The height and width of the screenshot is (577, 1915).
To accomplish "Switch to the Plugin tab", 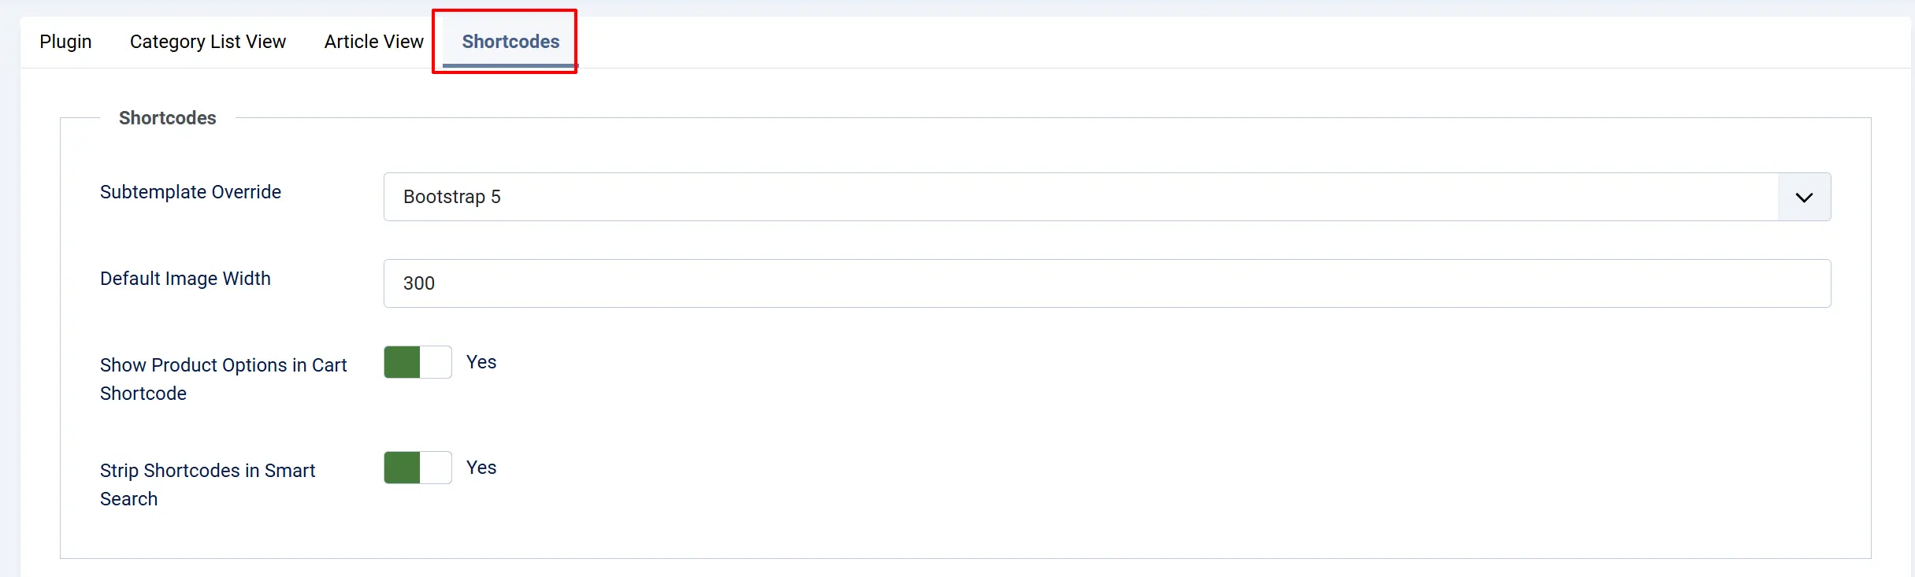I will coord(65,42).
